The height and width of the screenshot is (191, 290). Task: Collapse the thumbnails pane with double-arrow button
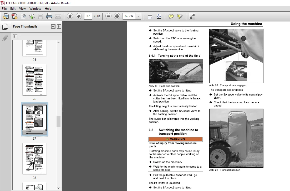53,26
